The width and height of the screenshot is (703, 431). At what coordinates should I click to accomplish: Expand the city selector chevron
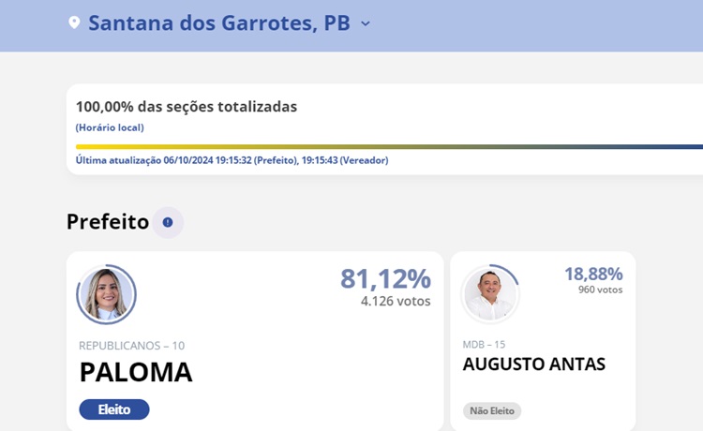[x=366, y=23]
